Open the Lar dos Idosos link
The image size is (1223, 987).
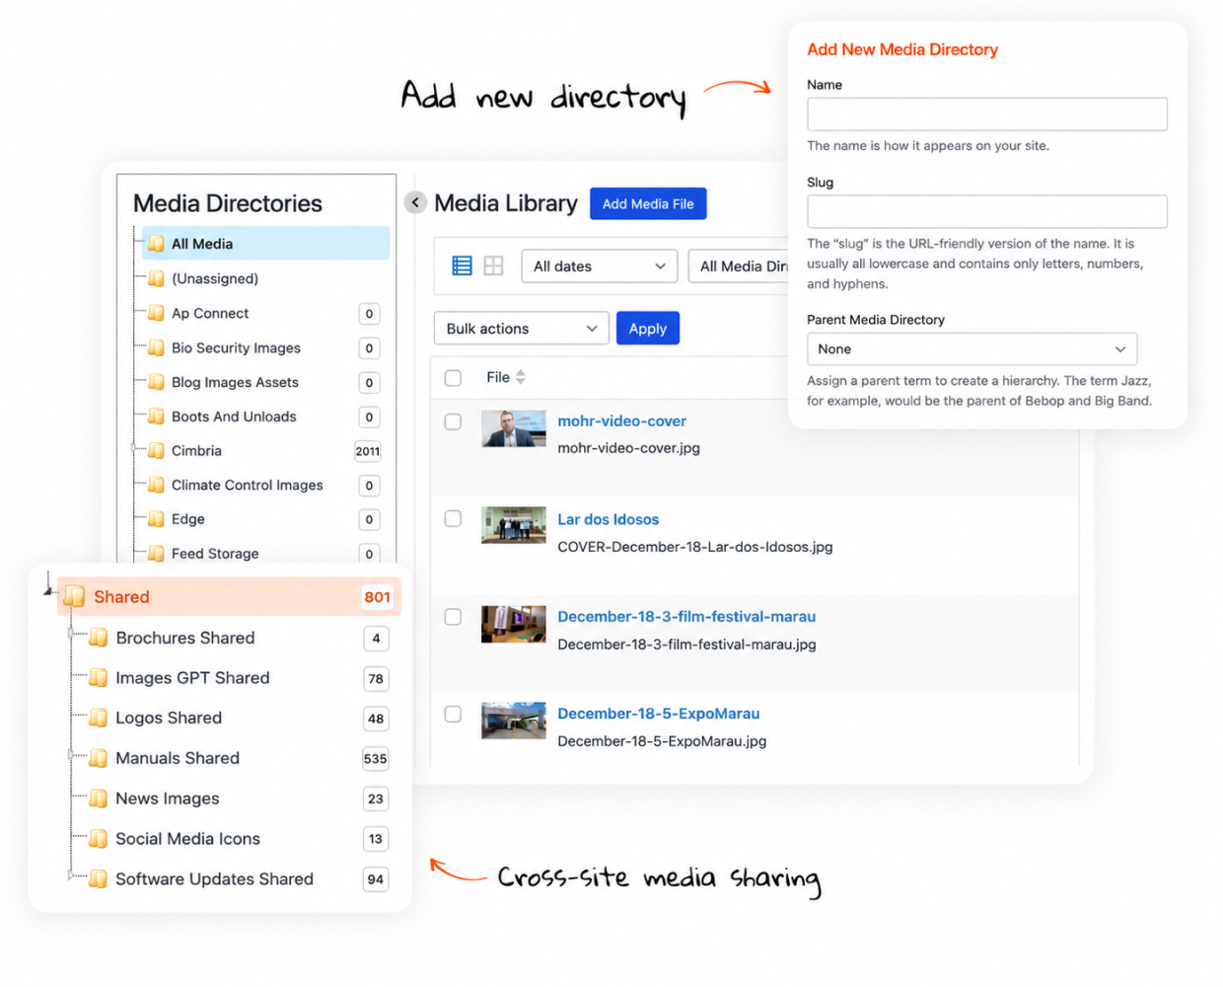point(608,519)
